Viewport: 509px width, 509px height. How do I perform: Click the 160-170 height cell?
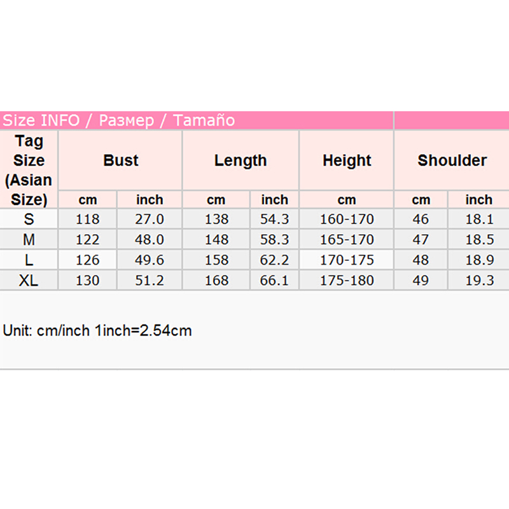click(347, 220)
